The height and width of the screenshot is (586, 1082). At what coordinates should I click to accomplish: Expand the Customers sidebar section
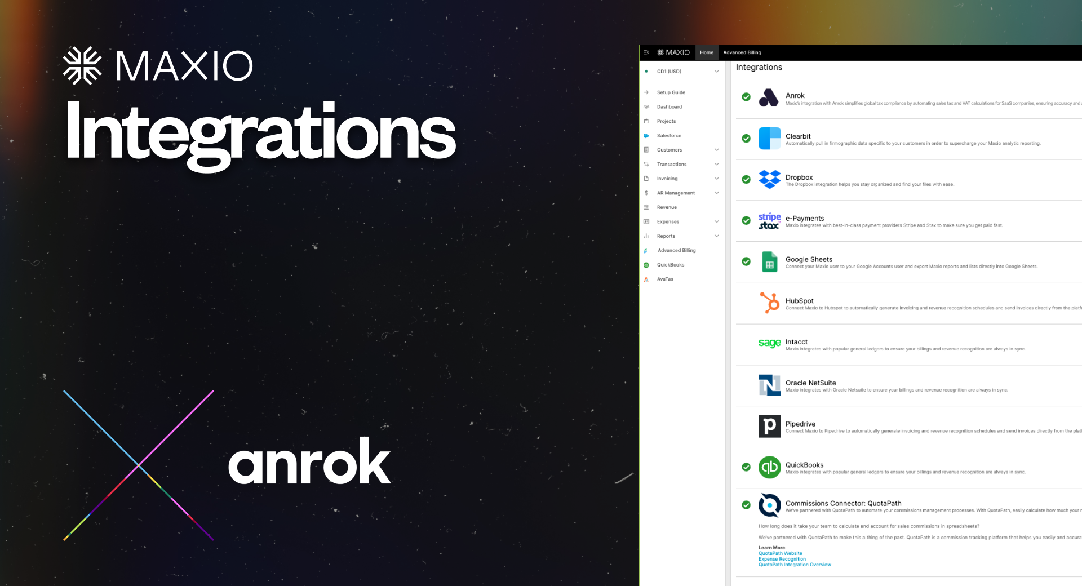click(716, 150)
